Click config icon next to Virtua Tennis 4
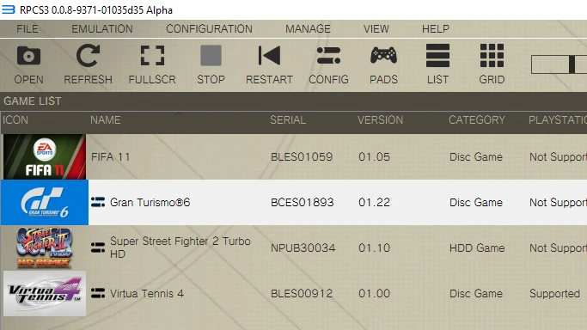 pyautogui.click(x=98, y=293)
